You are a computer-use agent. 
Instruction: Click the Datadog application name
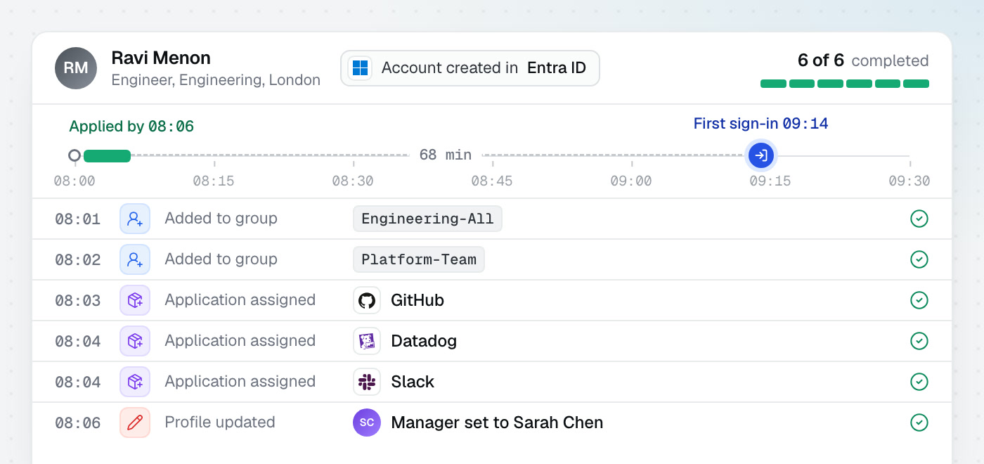pos(424,341)
